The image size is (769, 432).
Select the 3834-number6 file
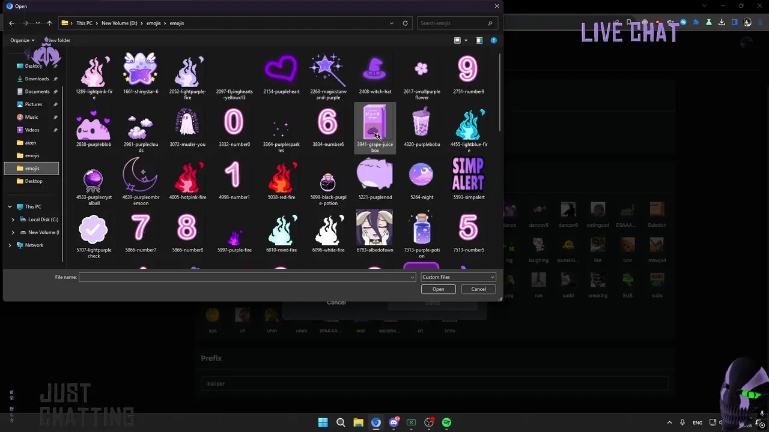point(328,126)
